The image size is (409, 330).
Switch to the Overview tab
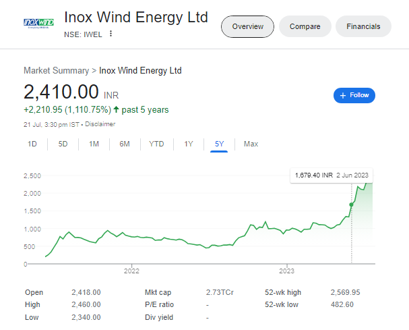pyautogui.click(x=247, y=26)
